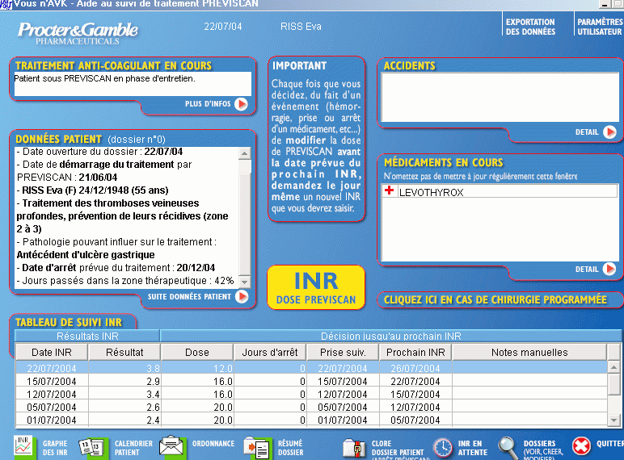
Task: Click up arrow of INR table scrollbar
Action: tap(613, 367)
